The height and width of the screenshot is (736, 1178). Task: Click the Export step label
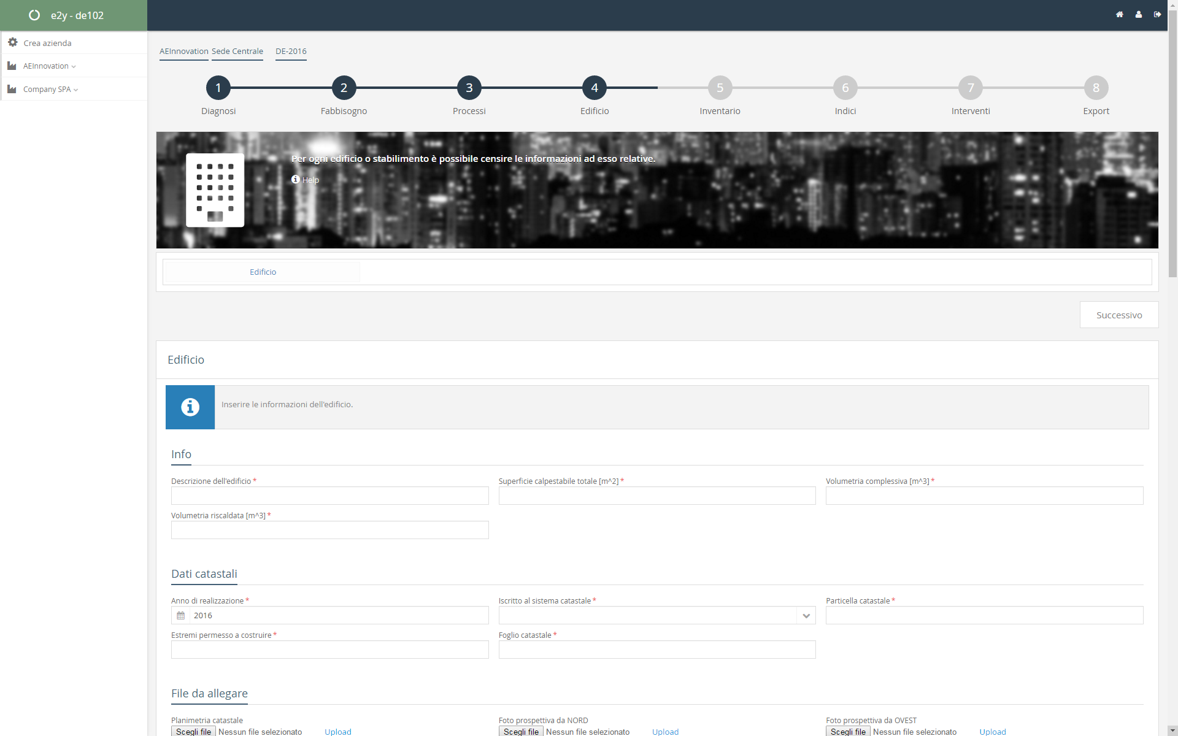coord(1096,111)
